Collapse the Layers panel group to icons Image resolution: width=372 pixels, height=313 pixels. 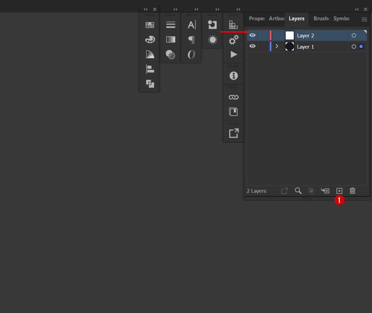click(x=357, y=9)
